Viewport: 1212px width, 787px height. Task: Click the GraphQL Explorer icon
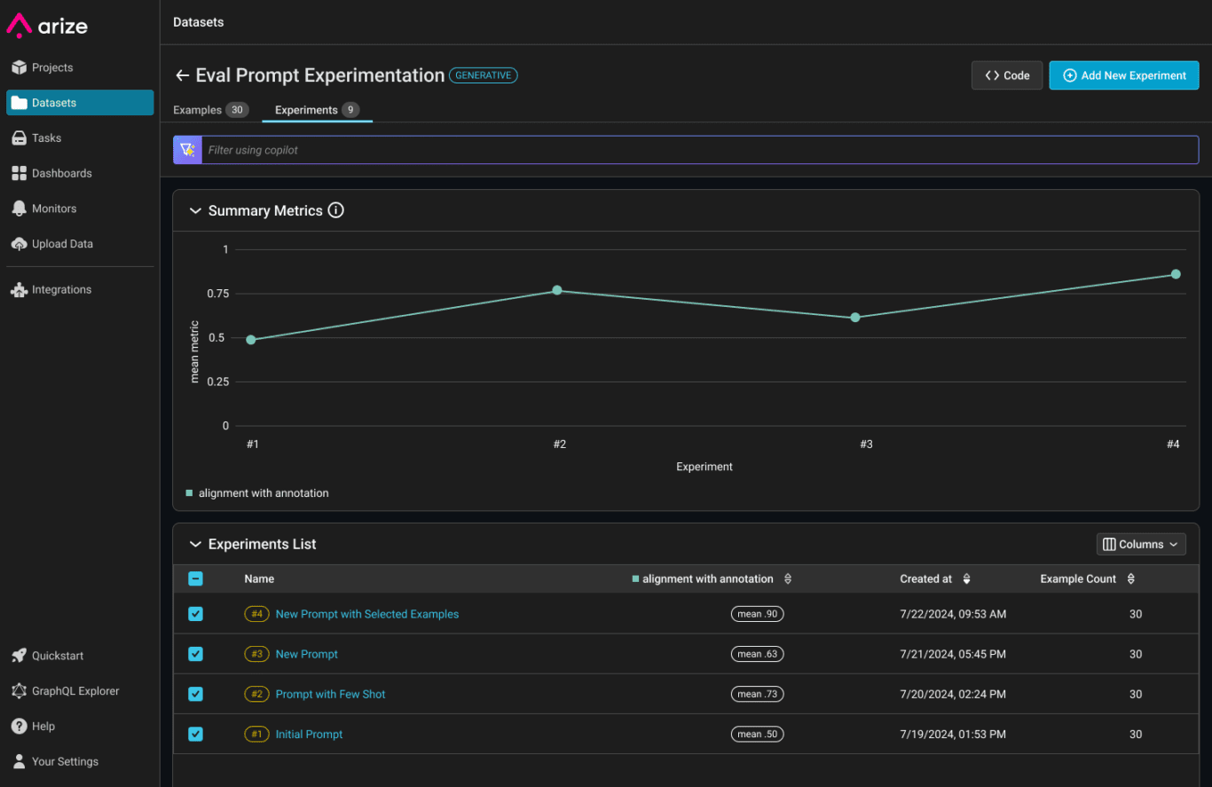click(19, 691)
